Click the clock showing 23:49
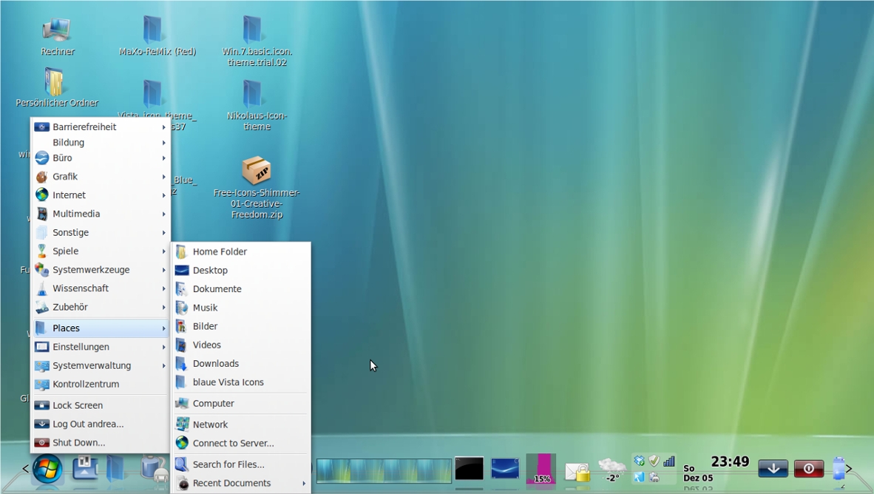Viewport: 874px width, 494px height. (x=730, y=461)
